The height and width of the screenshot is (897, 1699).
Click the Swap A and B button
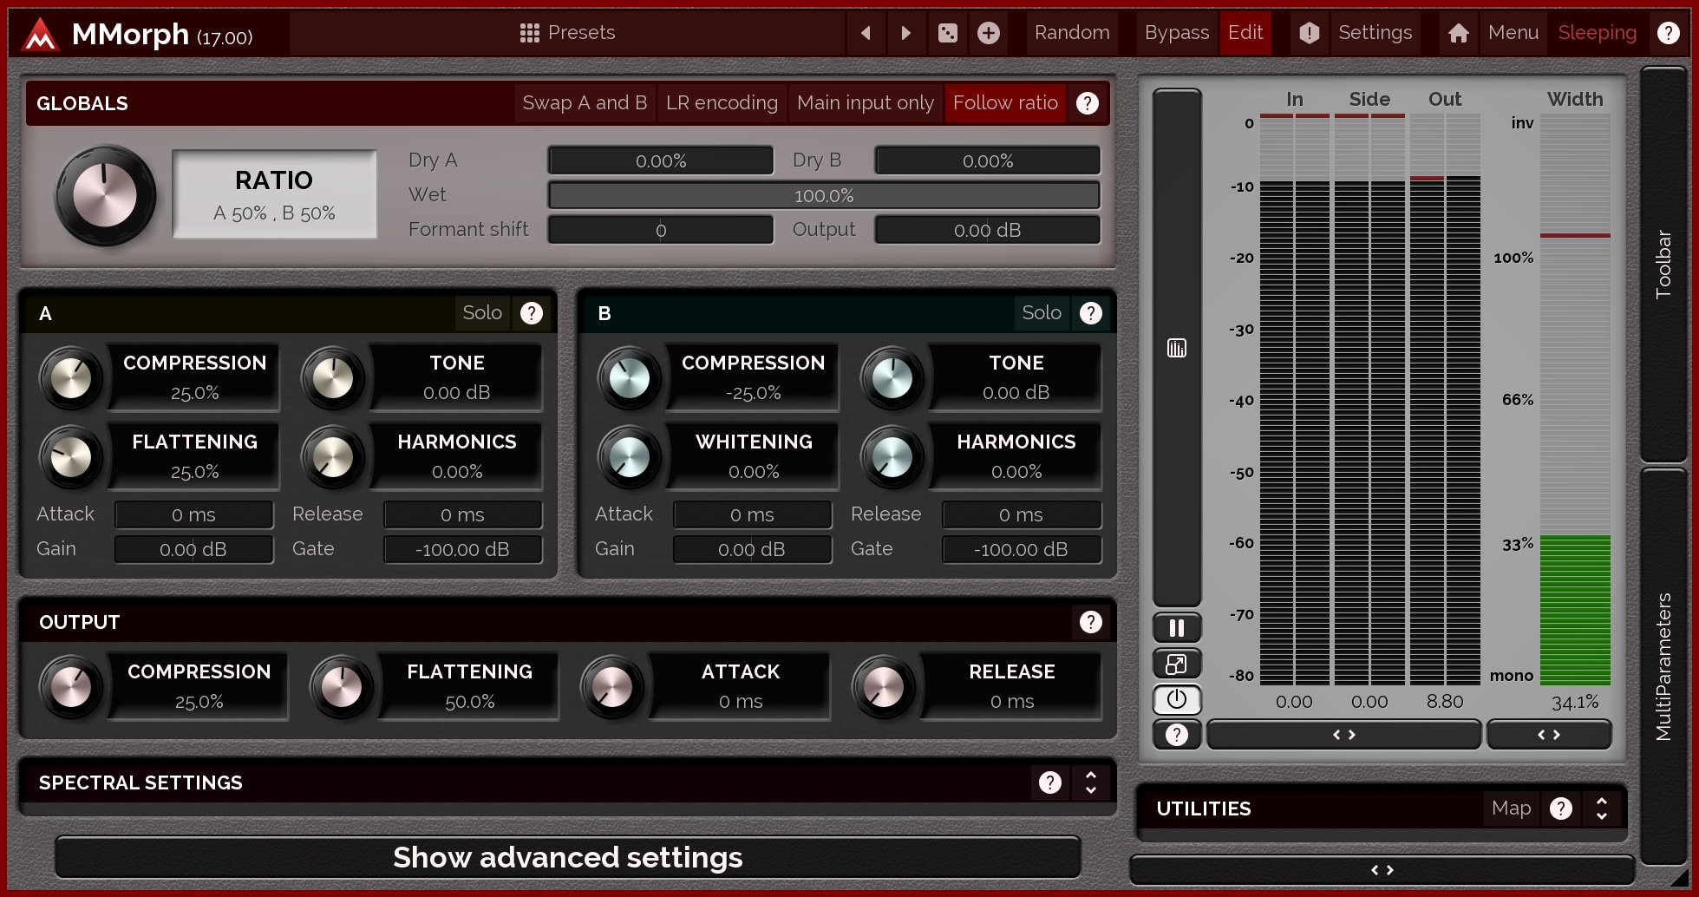(x=585, y=103)
